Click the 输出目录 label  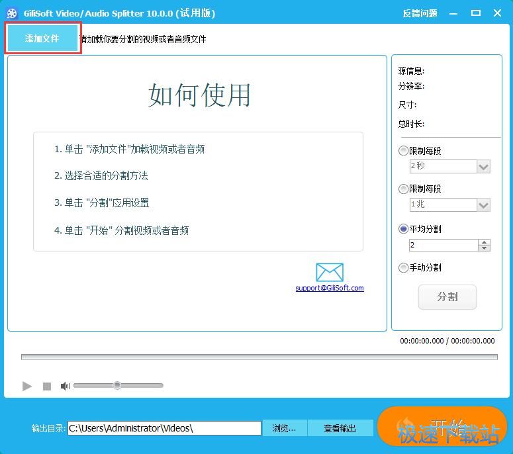pos(48,428)
